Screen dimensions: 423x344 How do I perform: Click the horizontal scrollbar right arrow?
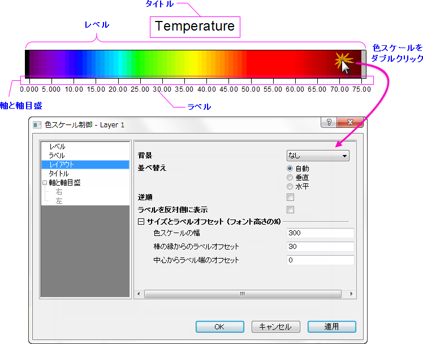(x=351, y=294)
